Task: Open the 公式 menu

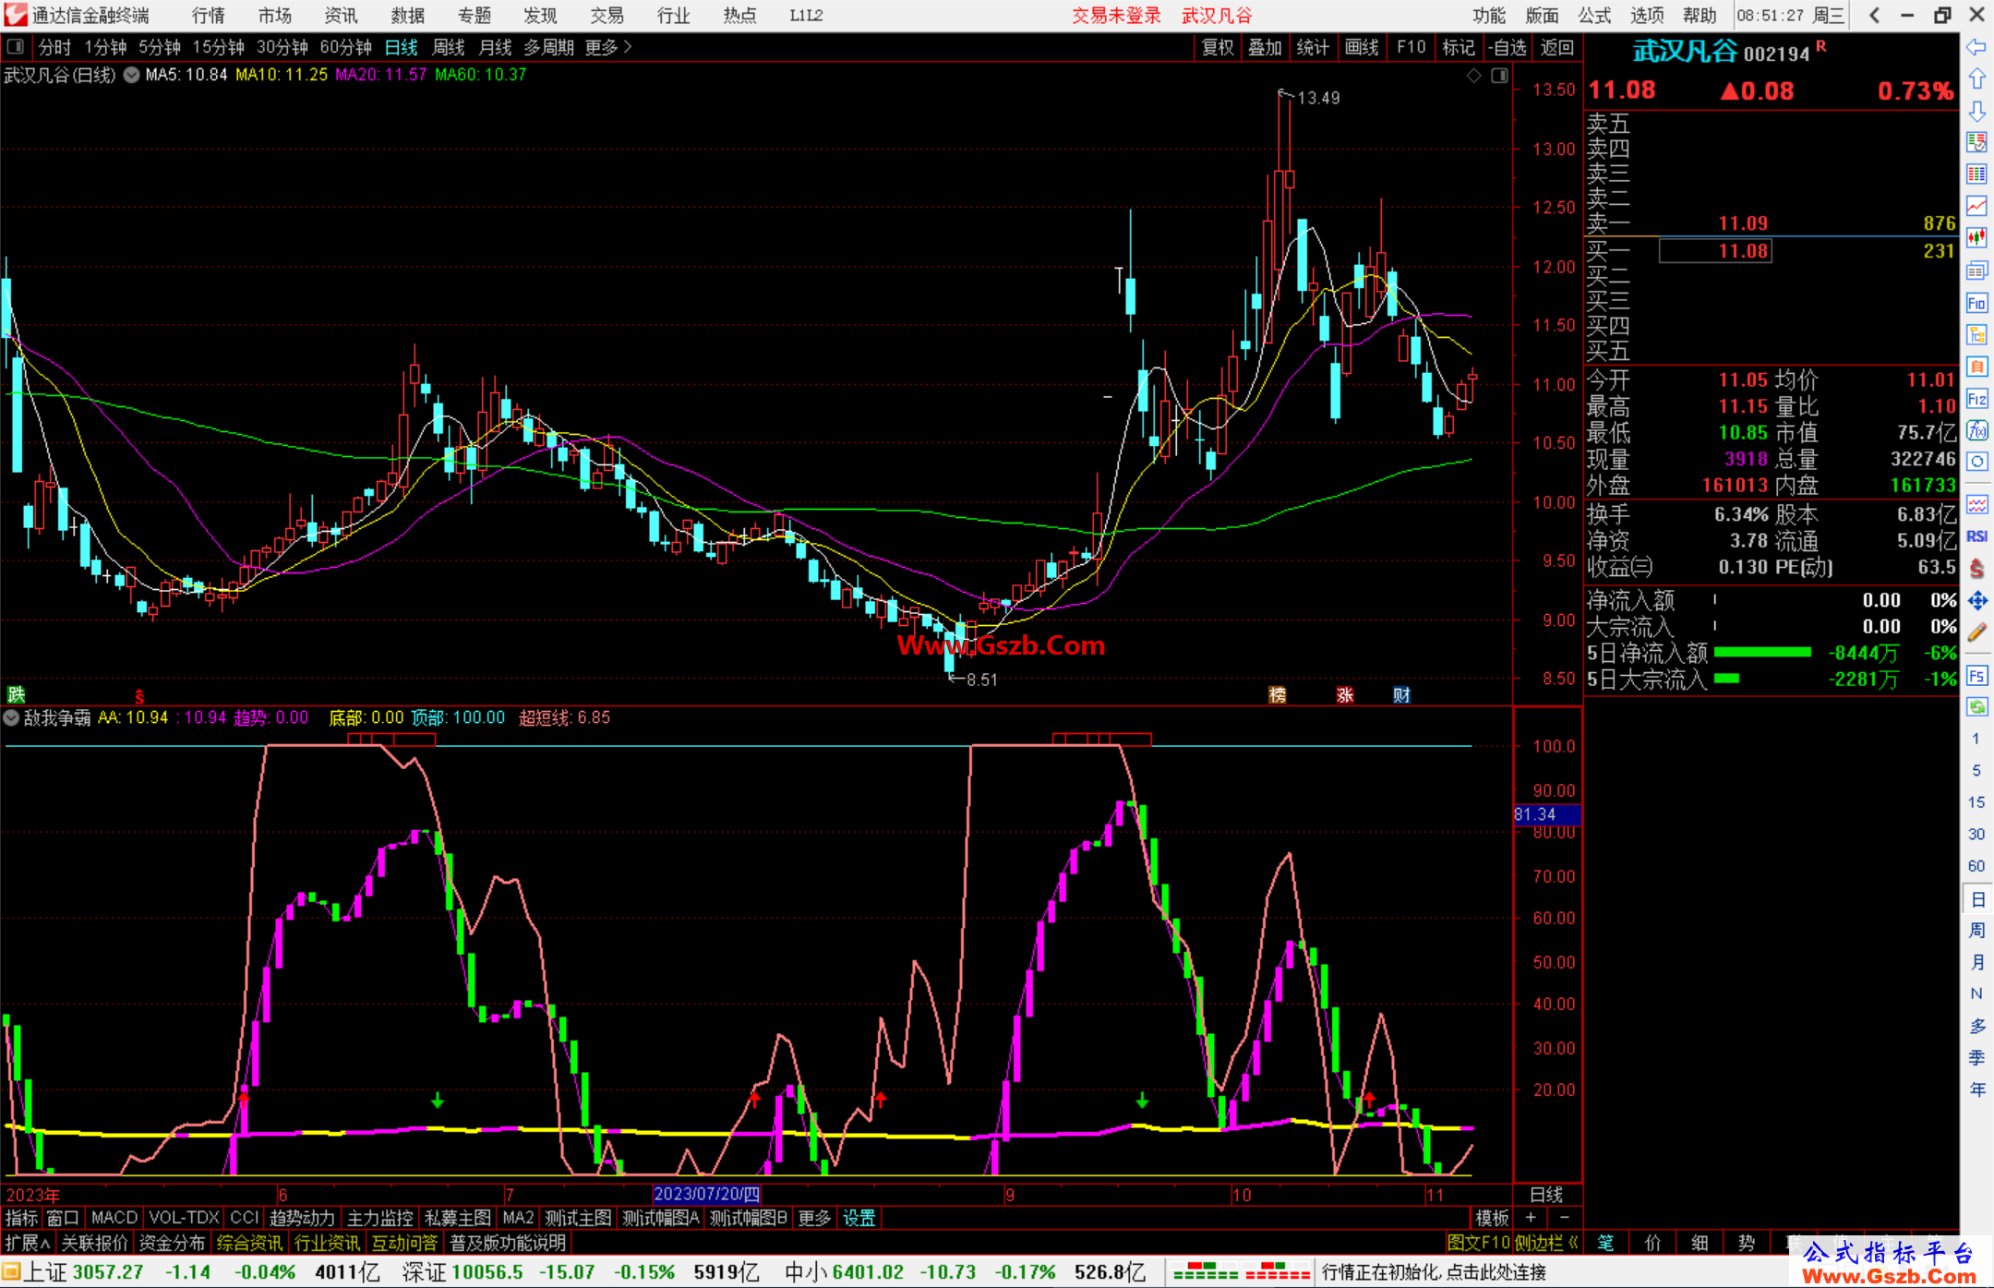Action: (1594, 15)
